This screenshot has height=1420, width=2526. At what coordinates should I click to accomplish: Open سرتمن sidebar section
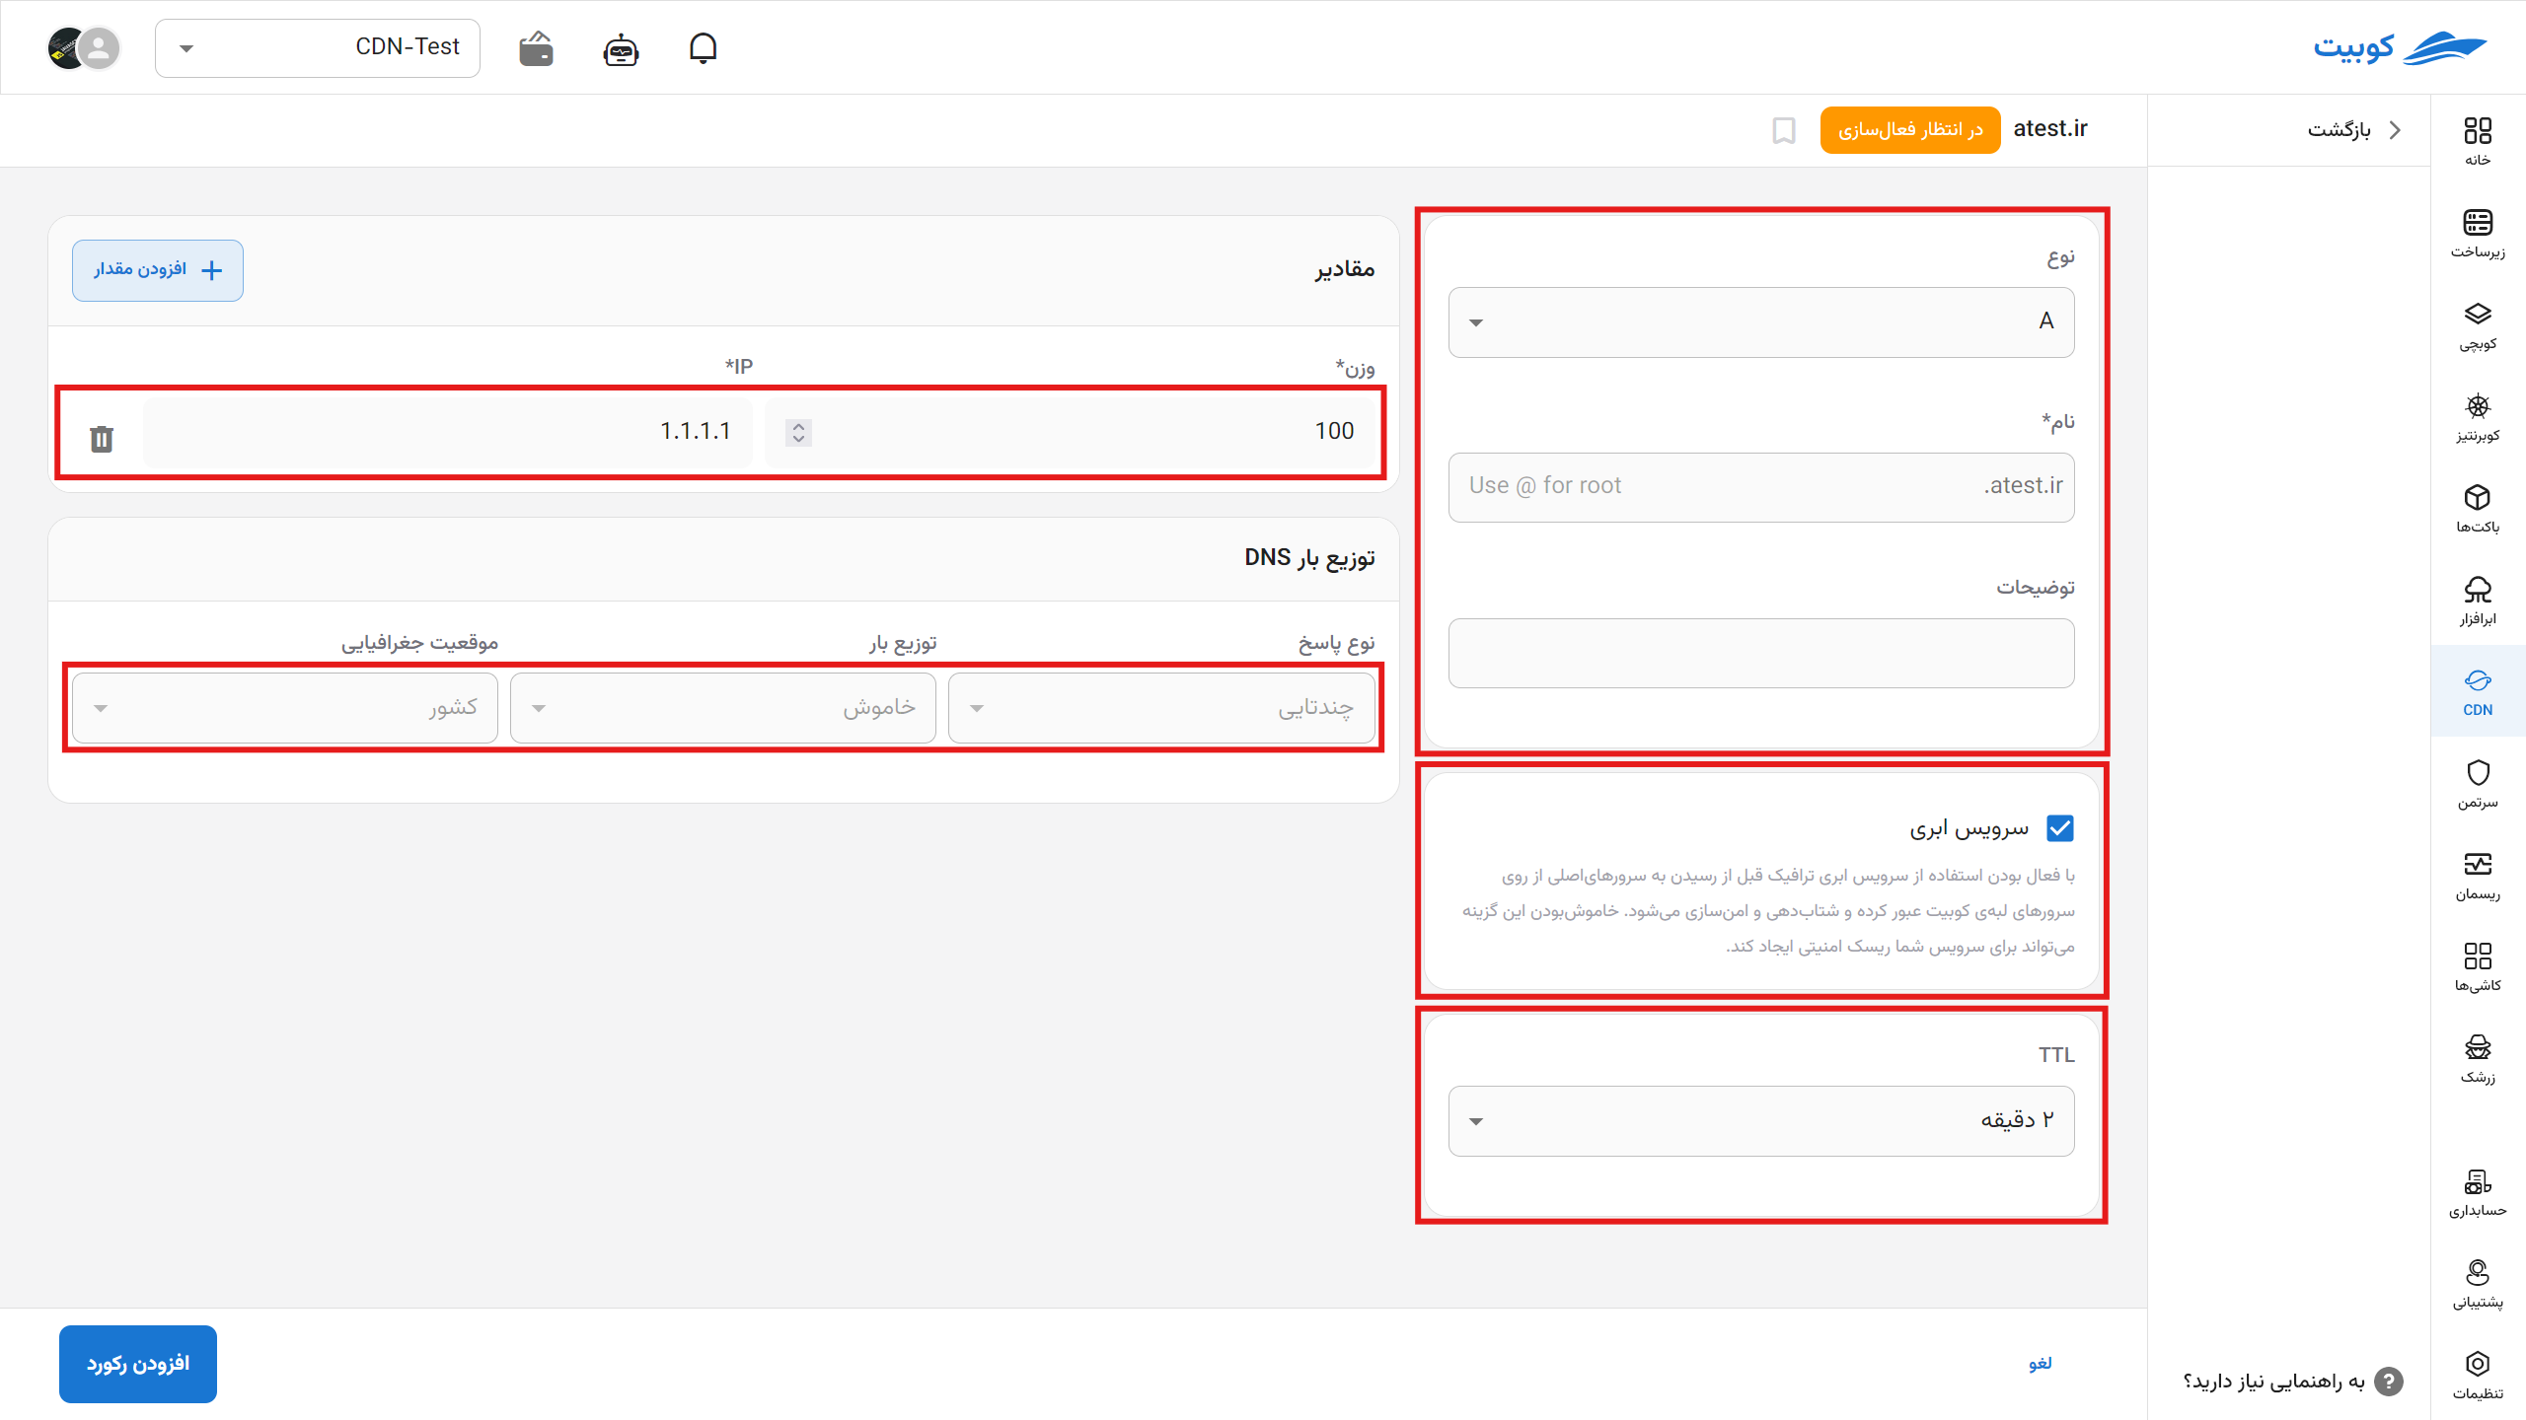[2478, 784]
